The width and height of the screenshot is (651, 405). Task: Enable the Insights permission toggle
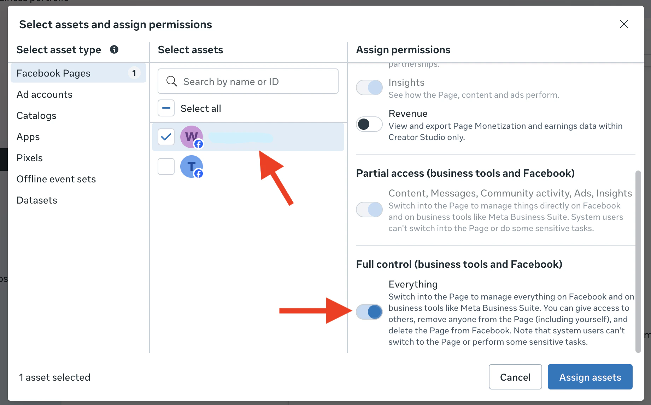369,87
